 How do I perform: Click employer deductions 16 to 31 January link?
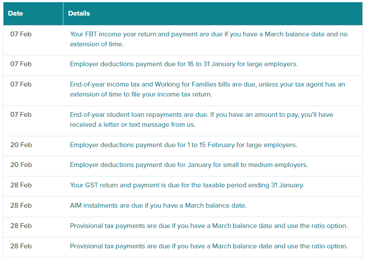184,64
